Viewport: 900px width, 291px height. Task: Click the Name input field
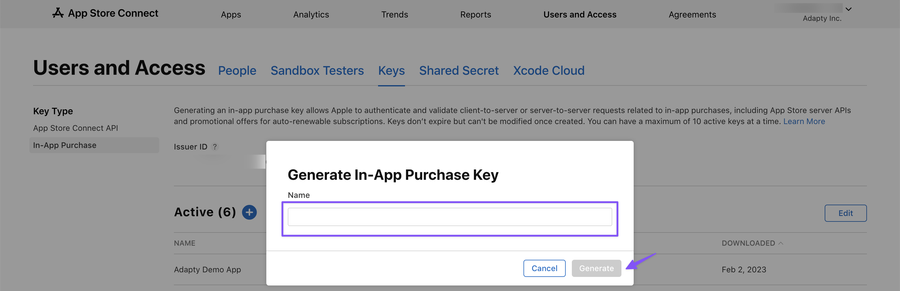click(450, 217)
